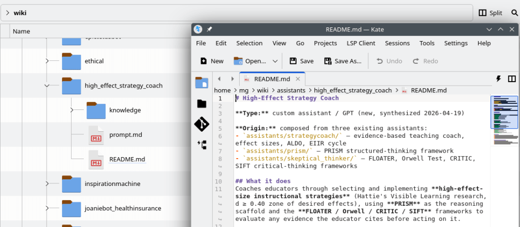Image resolution: width=520 pixels, height=227 pixels.
Task: Open the Documents panel in Kate sidebar
Action: (x=202, y=83)
